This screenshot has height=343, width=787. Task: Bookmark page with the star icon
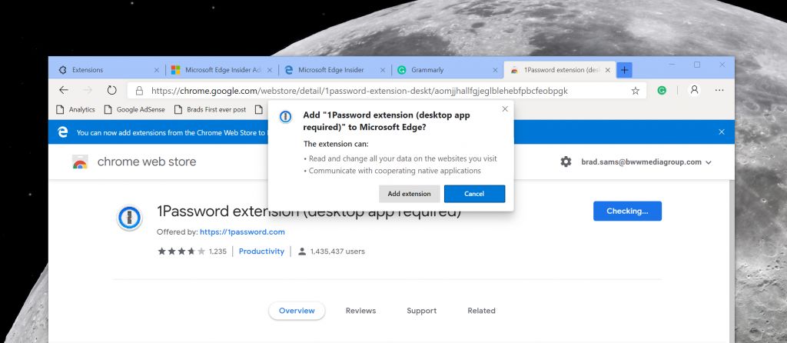click(x=635, y=91)
